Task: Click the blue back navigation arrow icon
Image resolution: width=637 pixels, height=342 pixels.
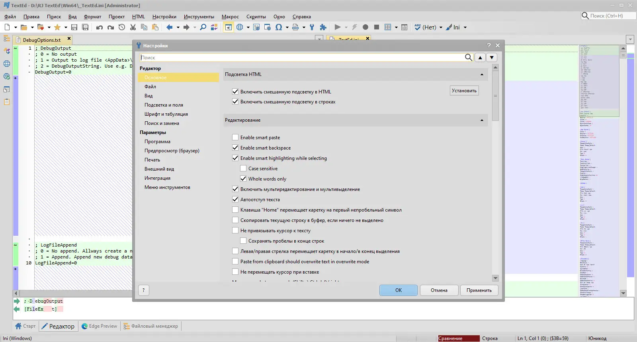Action: 170,27
